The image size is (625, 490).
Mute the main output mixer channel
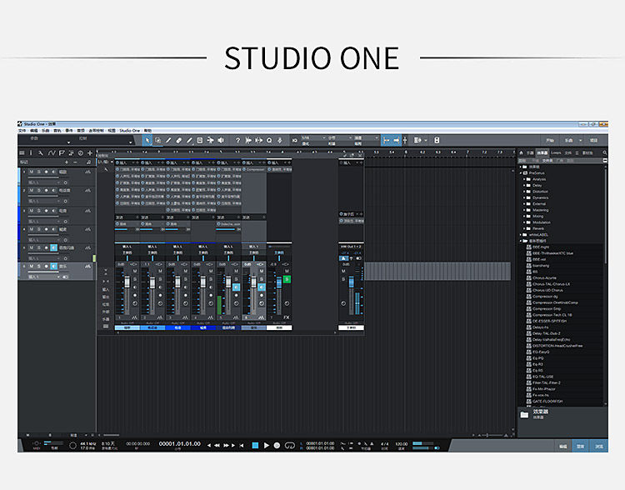(x=343, y=271)
